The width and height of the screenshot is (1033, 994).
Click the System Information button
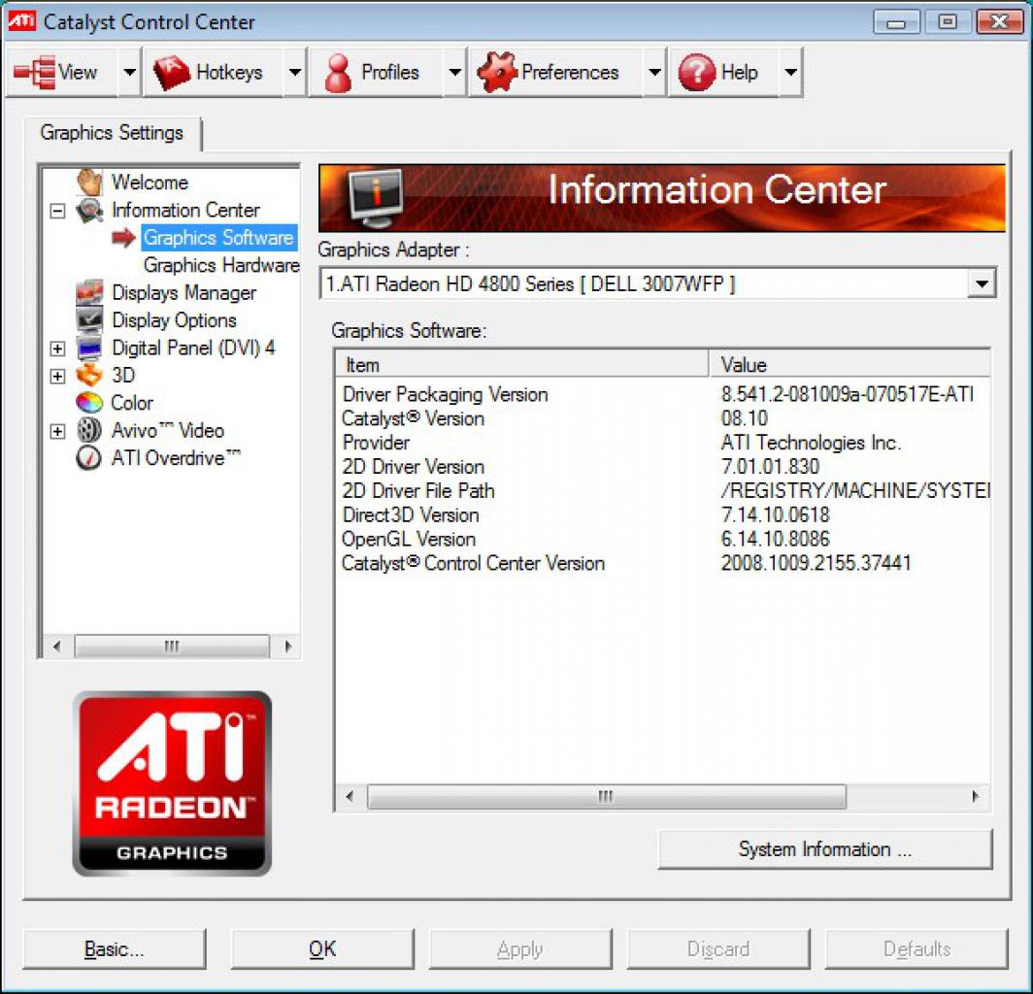click(825, 849)
